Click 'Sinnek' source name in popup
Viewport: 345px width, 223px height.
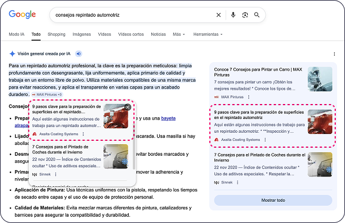click(x=45, y=174)
